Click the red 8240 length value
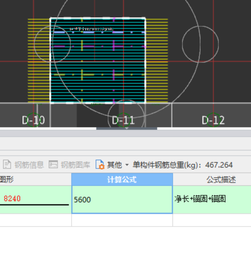This screenshot has height=270, width=251. [x=12, y=199]
